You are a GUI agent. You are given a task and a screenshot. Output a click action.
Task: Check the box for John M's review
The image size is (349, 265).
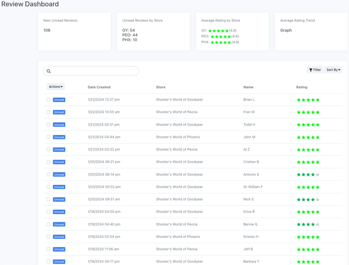click(x=48, y=137)
